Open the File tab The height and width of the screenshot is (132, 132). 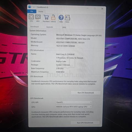click(x=32, y=11)
